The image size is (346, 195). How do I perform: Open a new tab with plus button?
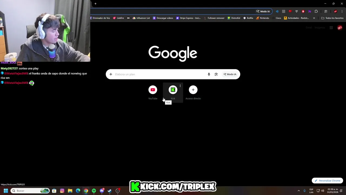click(x=95, y=4)
